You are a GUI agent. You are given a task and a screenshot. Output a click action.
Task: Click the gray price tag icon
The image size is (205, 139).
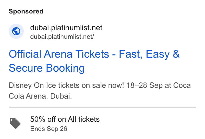(15, 123)
